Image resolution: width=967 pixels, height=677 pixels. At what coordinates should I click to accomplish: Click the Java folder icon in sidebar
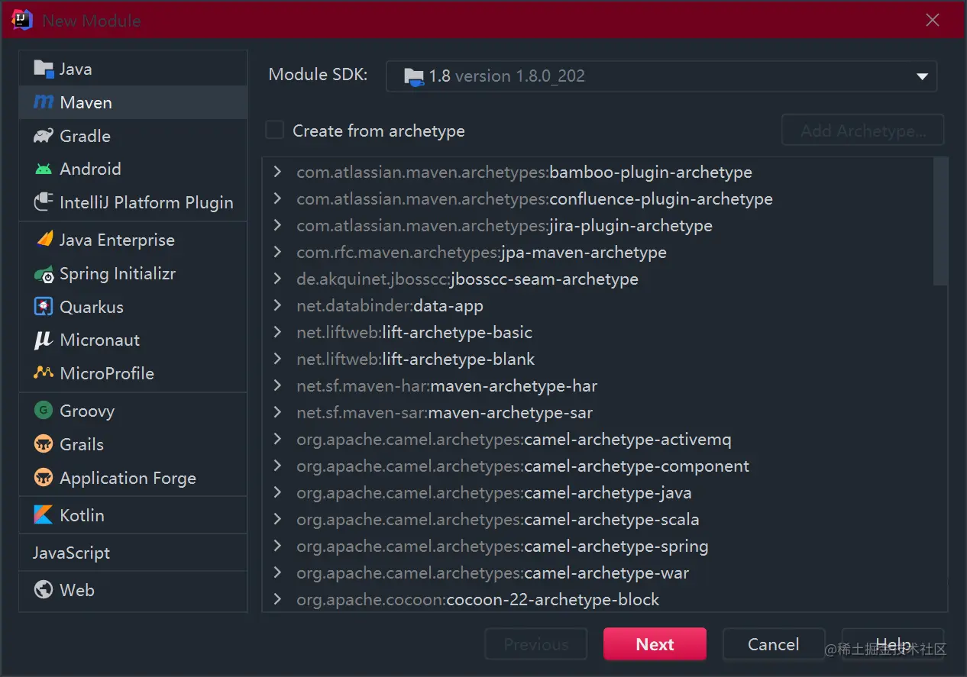[44, 69]
